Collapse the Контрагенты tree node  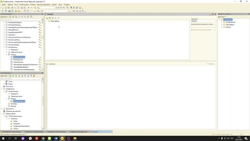[x=4, y=47]
